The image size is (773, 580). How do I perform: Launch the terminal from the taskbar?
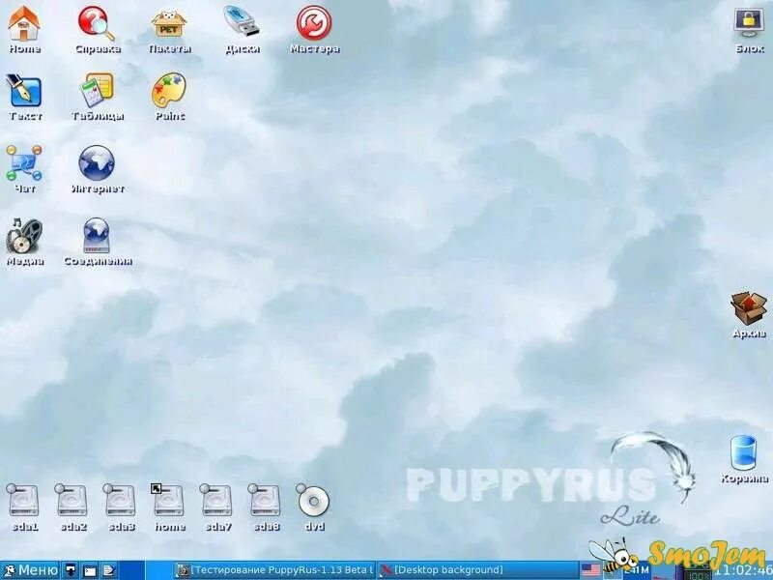click(x=90, y=570)
